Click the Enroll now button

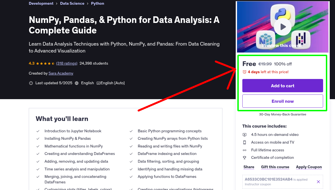(283, 101)
